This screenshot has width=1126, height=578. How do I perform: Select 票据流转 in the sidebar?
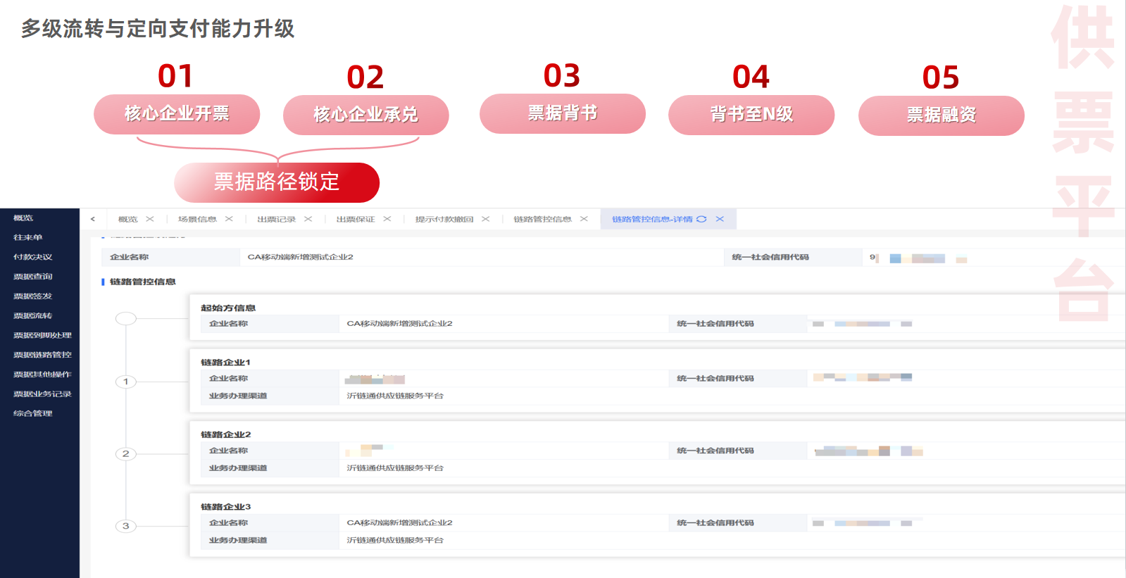click(x=33, y=316)
